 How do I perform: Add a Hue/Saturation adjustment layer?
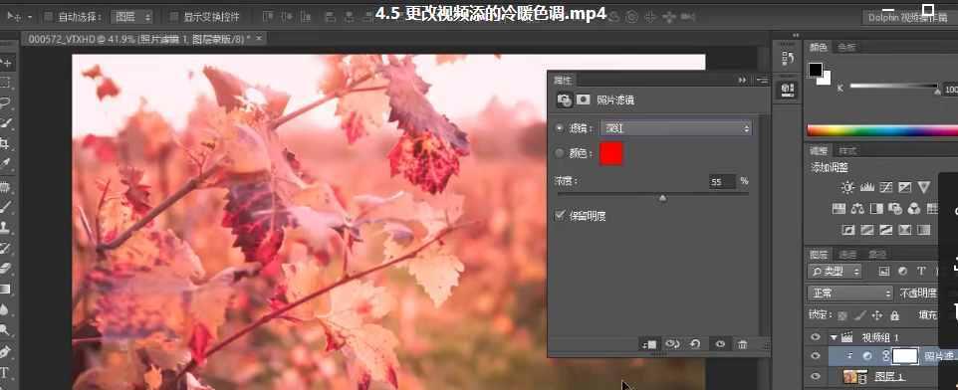click(x=838, y=209)
